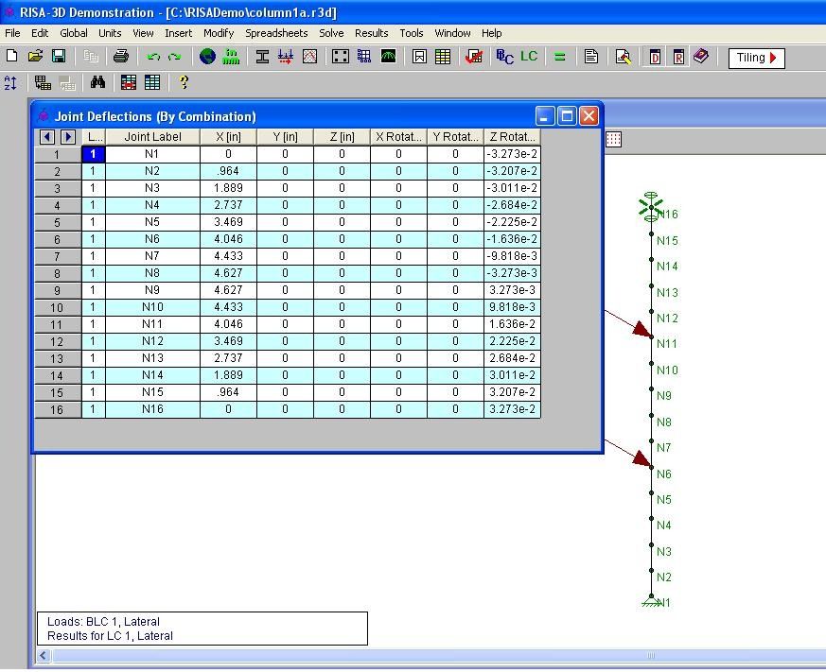Toggle the Data Entry 'D' toolbar button
Image resolution: width=826 pixels, height=672 pixels.
tap(655, 57)
